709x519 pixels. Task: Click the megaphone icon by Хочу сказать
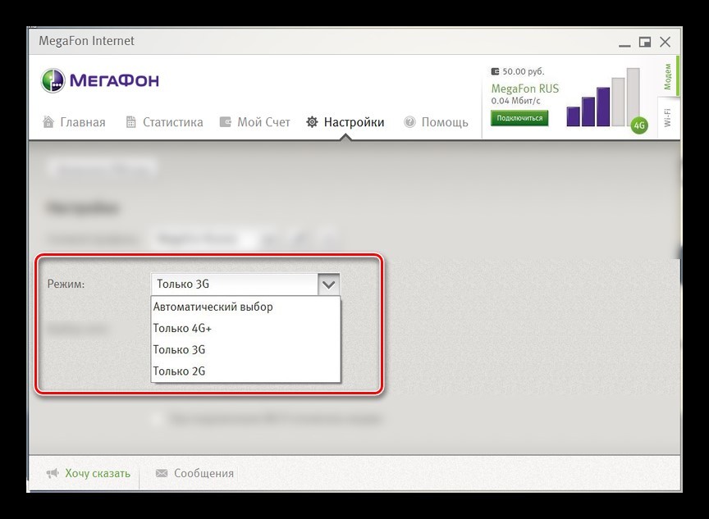tap(53, 473)
